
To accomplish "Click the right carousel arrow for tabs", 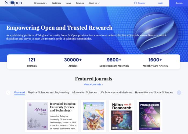I will 179,93.
